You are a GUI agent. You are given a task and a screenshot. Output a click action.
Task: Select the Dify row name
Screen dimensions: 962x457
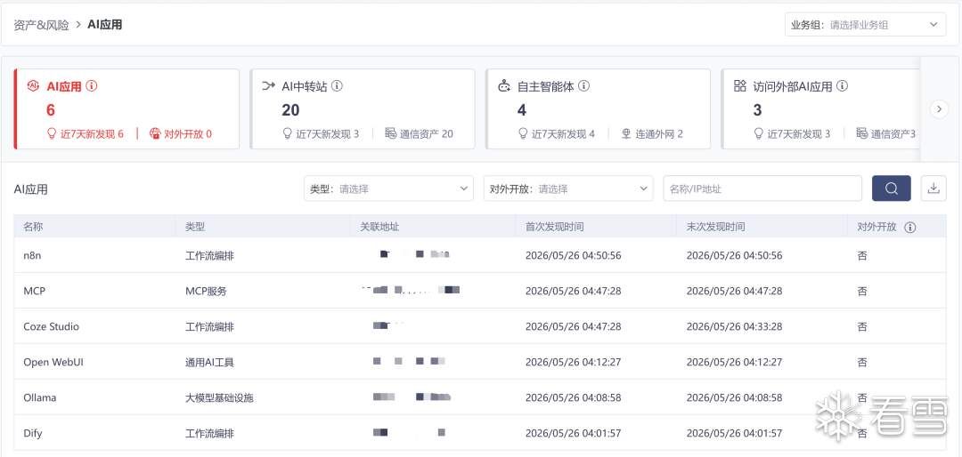[x=33, y=433]
